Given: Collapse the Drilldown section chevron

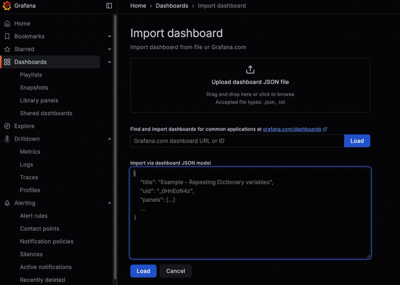Looking at the screenshot, I should point(109,139).
